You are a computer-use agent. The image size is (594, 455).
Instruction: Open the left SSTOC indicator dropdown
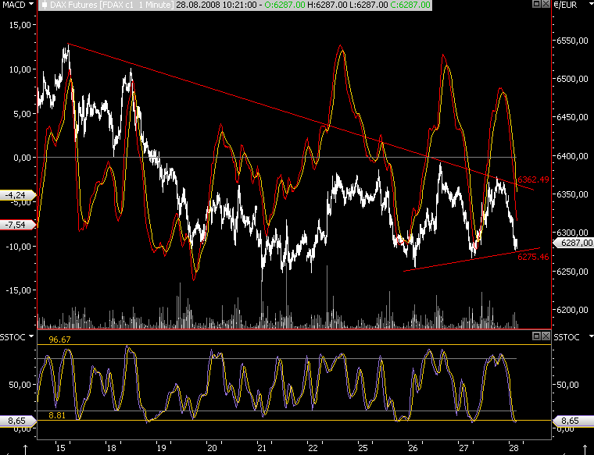point(31,336)
